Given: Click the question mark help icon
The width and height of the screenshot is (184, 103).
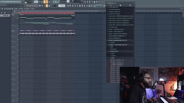Looking at the screenshot, I should [x=92, y=2].
